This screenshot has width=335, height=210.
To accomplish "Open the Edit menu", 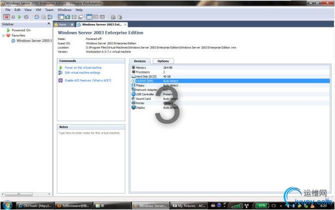I will click(17, 10).
